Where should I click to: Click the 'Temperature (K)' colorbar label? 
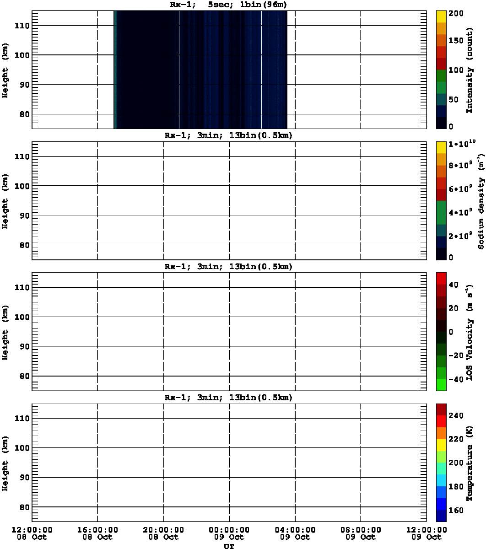click(469, 463)
